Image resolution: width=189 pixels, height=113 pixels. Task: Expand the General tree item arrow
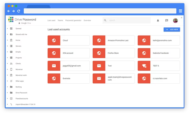pos(8,29)
